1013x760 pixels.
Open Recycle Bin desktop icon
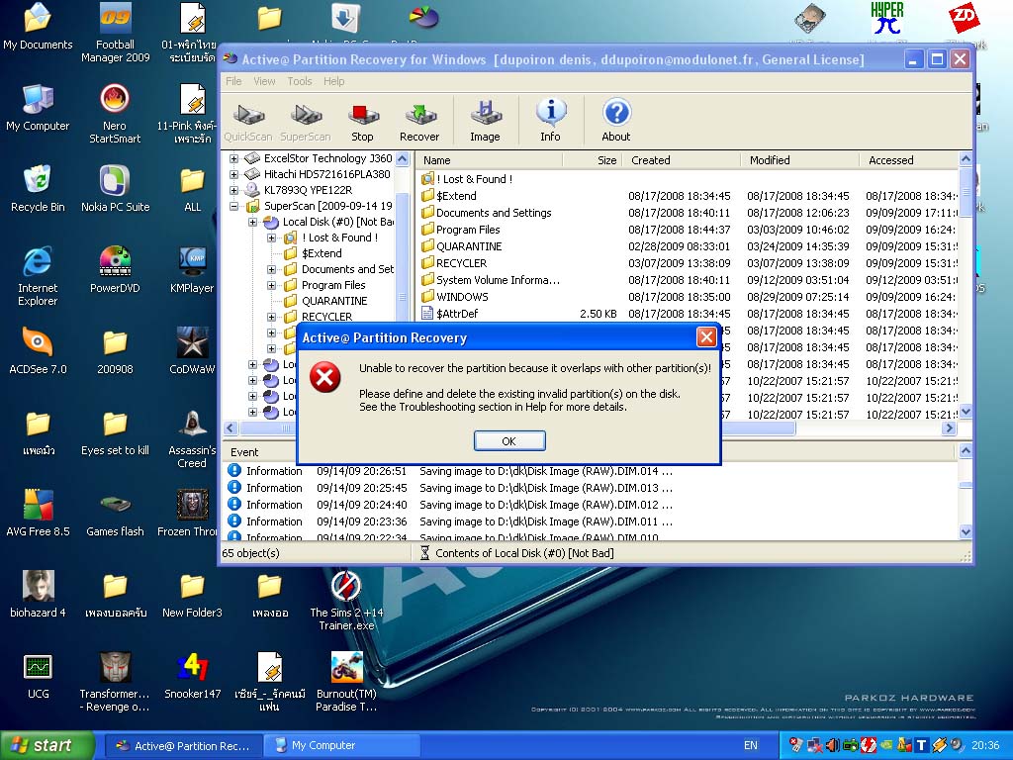pyautogui.click(x=38, y=189)
